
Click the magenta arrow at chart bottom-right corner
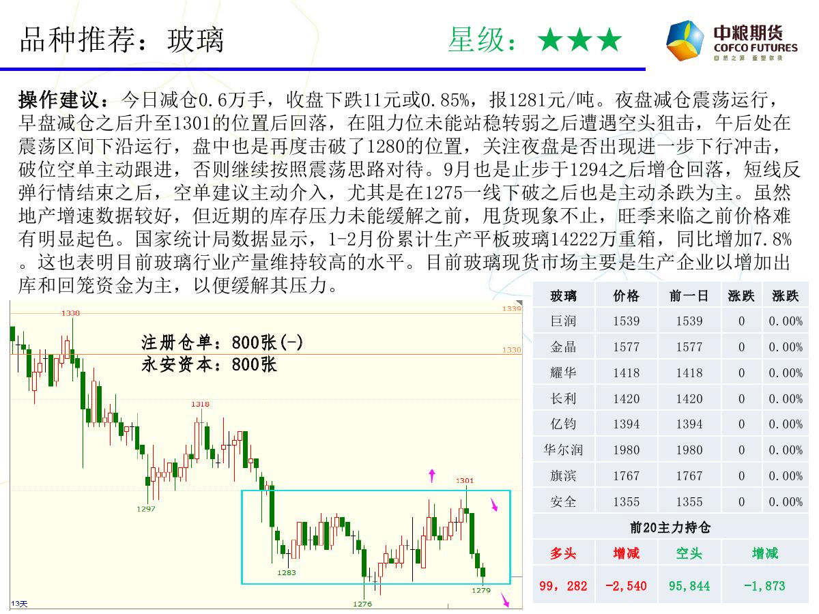pyautogui.click(x=505, y=600)
